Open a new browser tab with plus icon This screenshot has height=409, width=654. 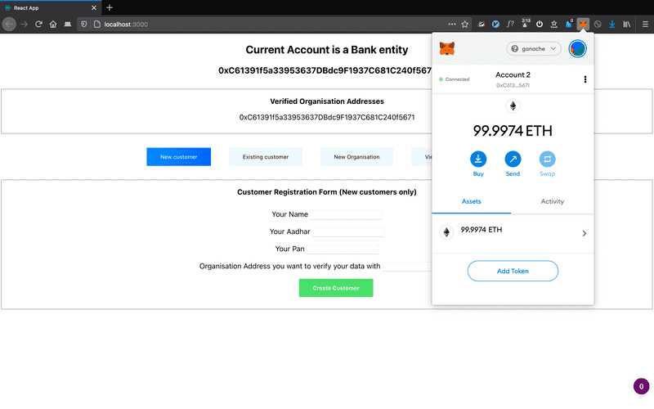pyautogui.click(x=110, y=7)
